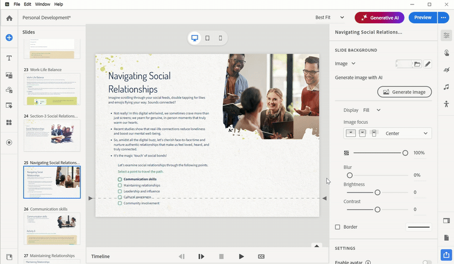Open the record option in left toolbar
The height and width of the screenshot is (264, 454).
click(9, 143)
